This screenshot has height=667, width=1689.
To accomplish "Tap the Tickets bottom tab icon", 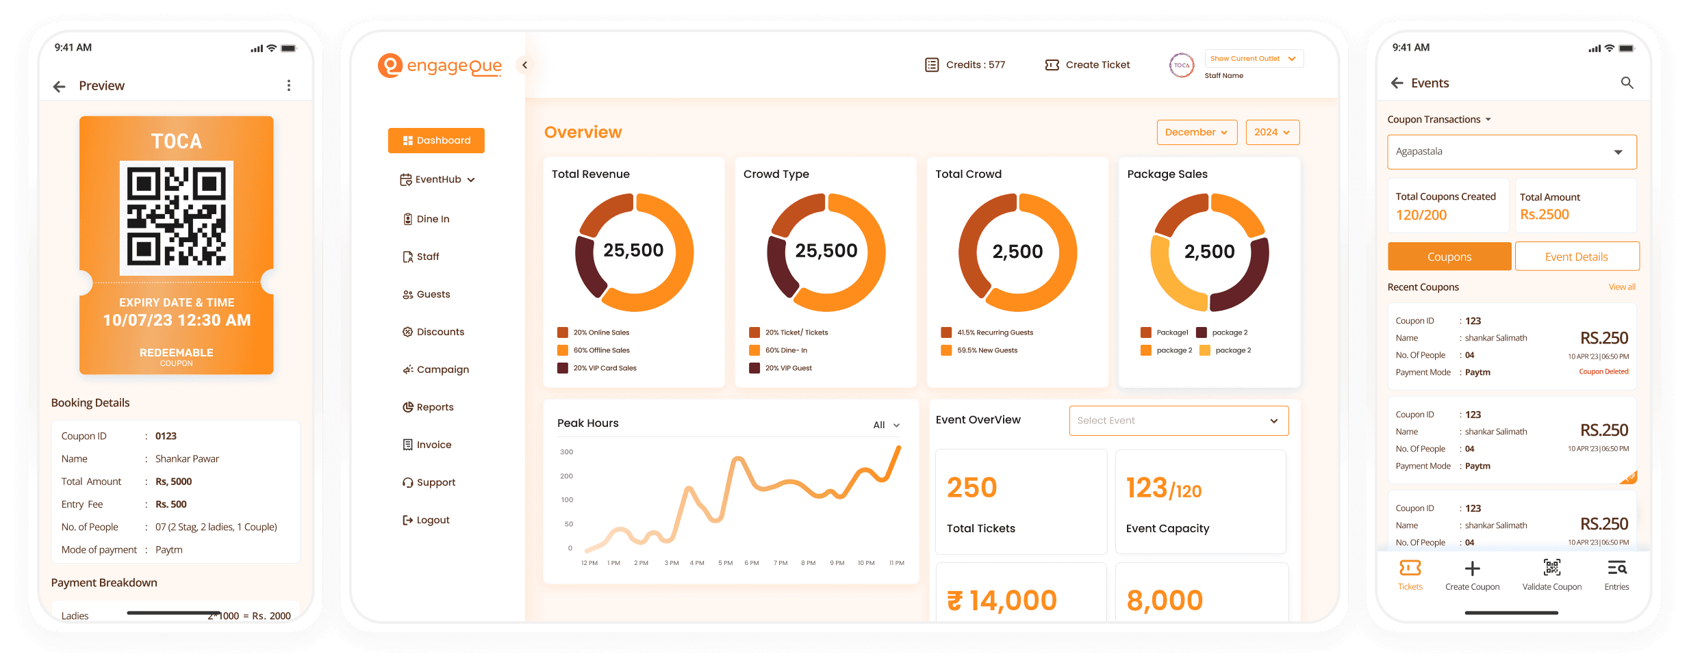I will (1410, 568).
